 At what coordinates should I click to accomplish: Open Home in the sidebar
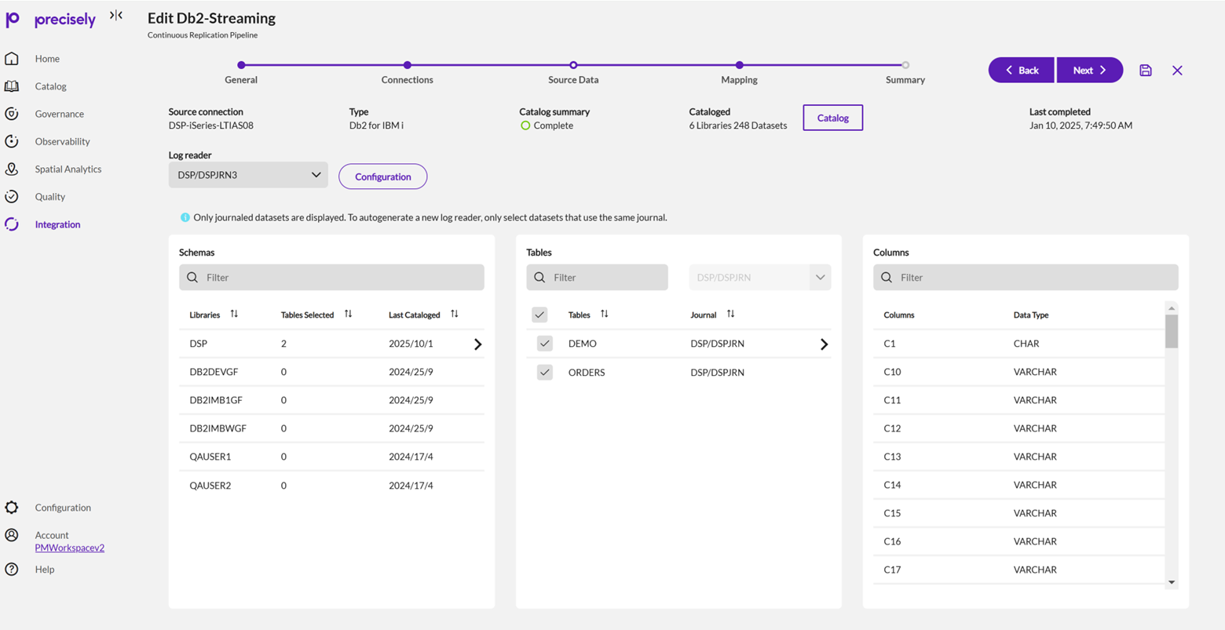47,59
